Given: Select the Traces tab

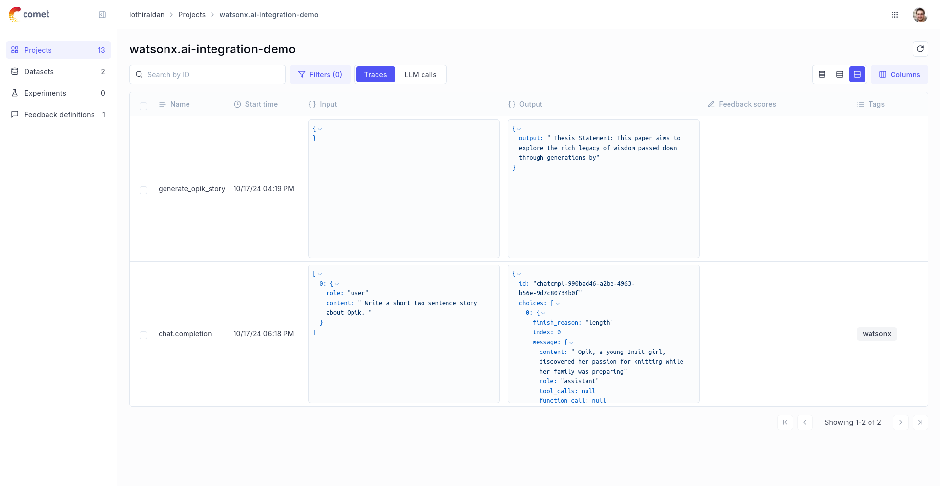Looking at the screenshot, I should pyautogui.click(x=375, y=74).
